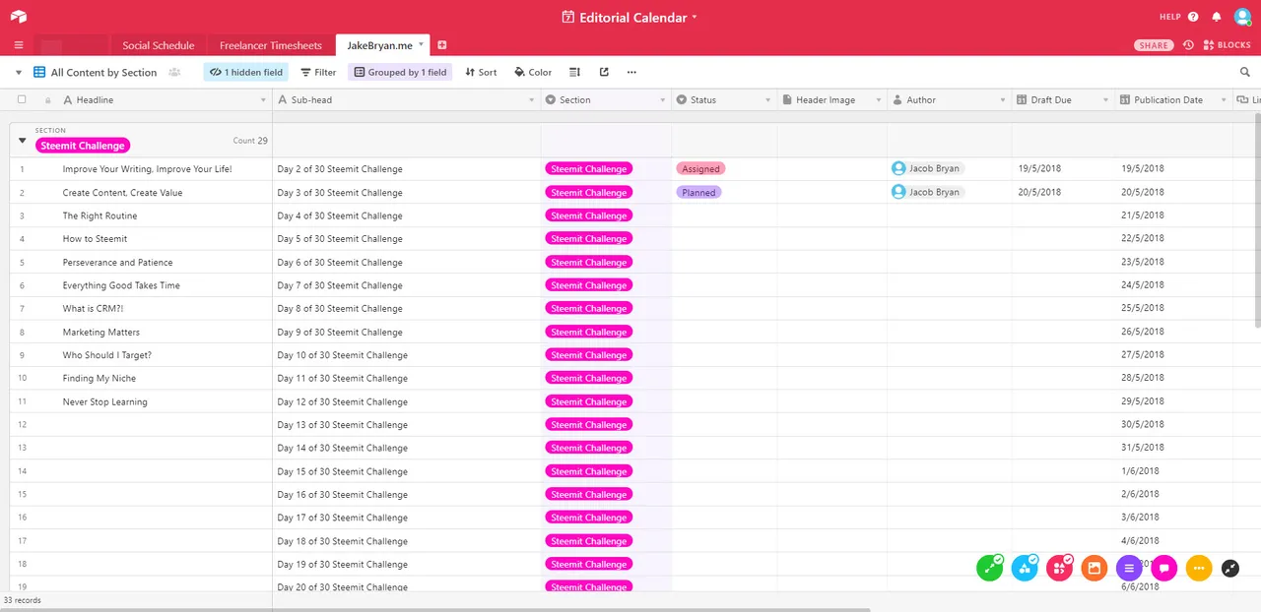This screenshot has height=612, width=1261.
Task: Select the JakeBryan.me tab
Action: [x=379, y=45]
